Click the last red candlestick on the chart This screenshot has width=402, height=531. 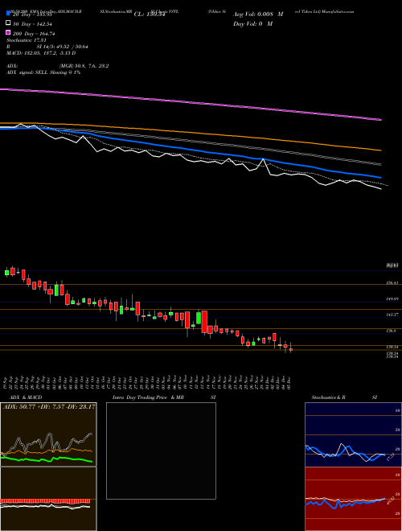click(291, 349)
